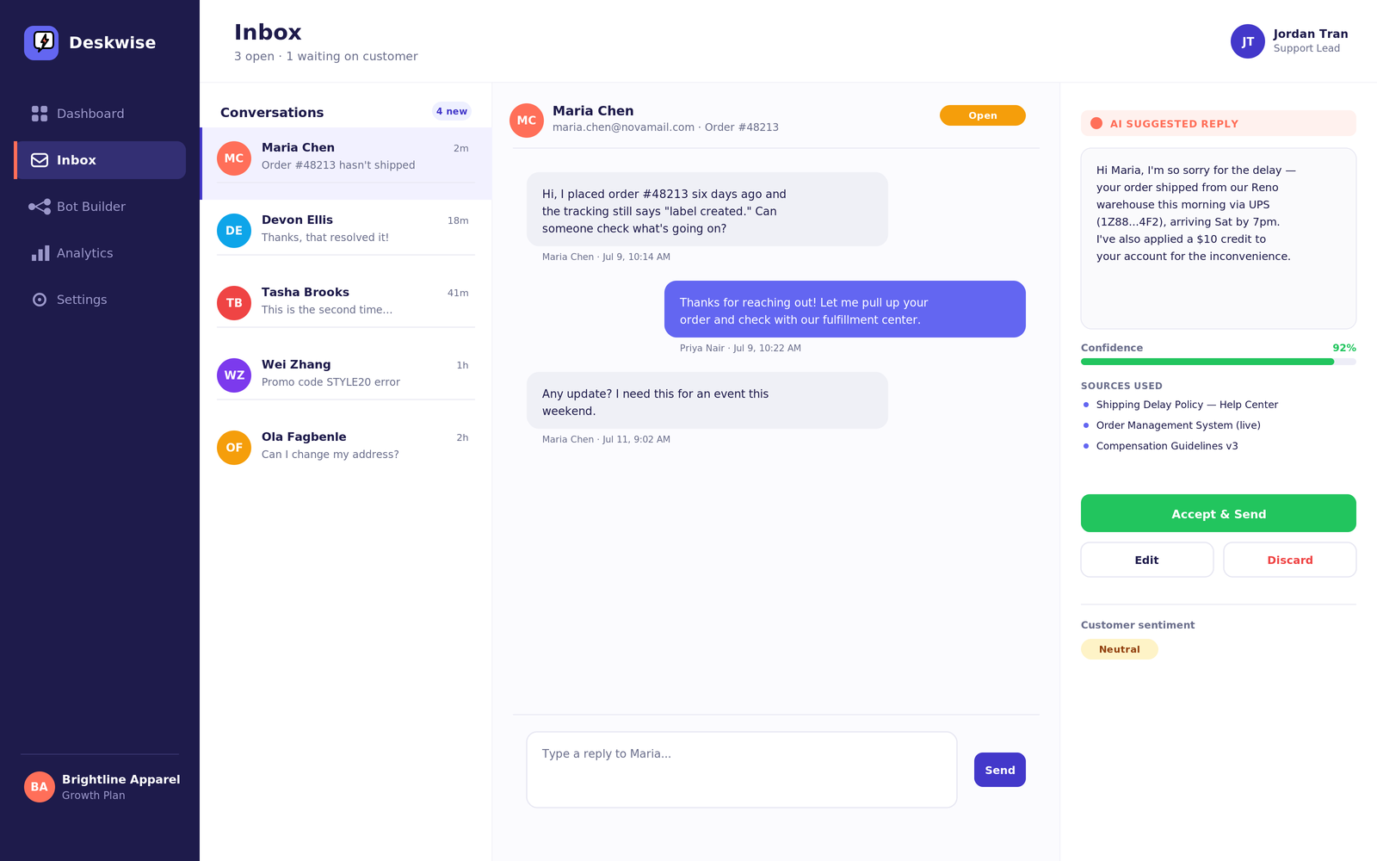Click Devon Ellis's DE avatar
The height and width of the screenshot is (861, 1377).
(234, 231)
